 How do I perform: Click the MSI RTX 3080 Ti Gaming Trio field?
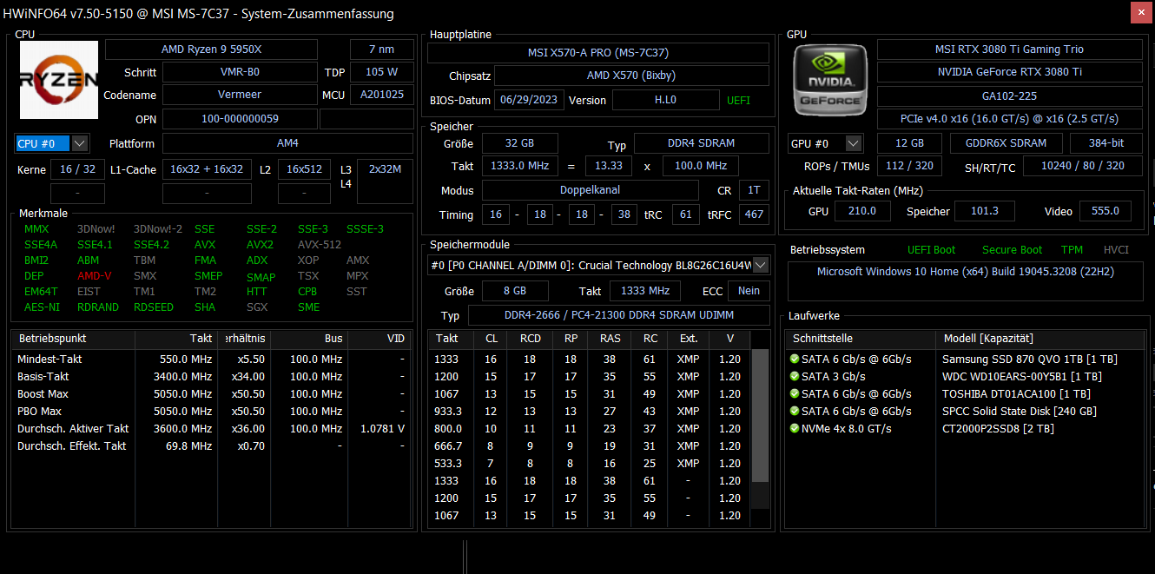1009,49
